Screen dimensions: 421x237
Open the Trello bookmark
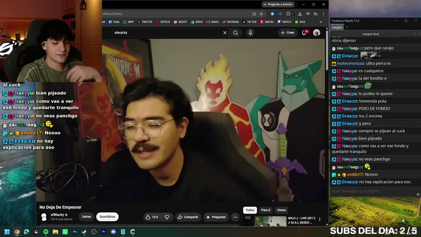(114, 22)
